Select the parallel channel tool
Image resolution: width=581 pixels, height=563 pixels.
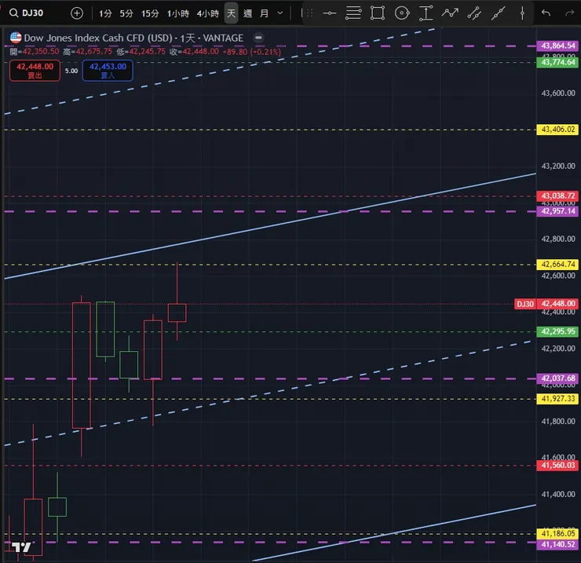pos(474,13)
